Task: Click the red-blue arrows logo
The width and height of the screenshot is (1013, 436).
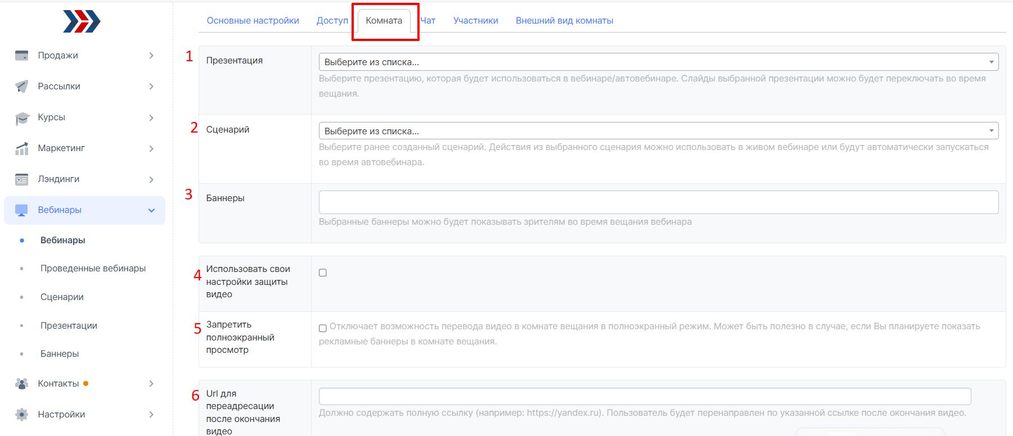Action: (82, 21)
